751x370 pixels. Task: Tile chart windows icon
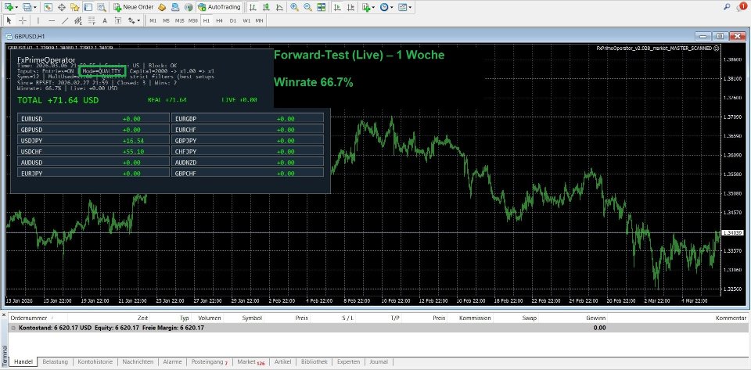(322, 7)
